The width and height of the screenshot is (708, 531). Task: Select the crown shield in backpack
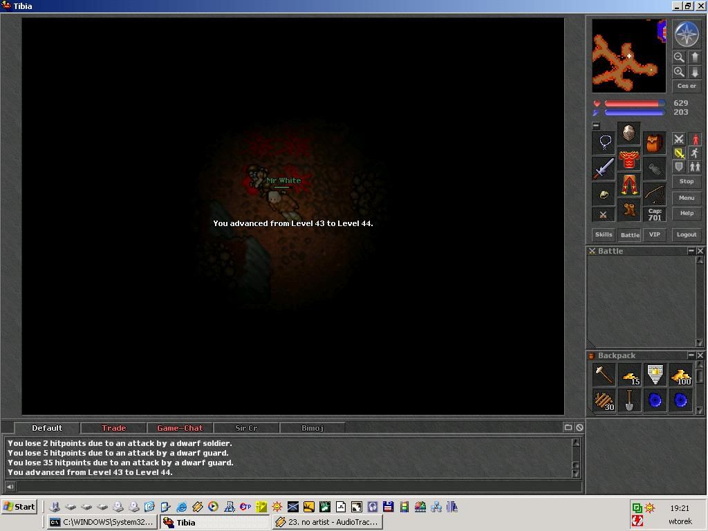click(655, 375)
